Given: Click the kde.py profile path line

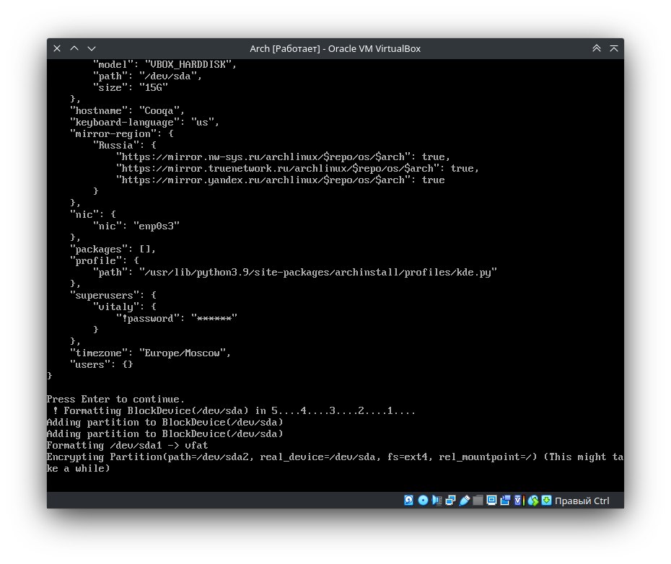Looking at the screenshot, I should coord(295,273).
